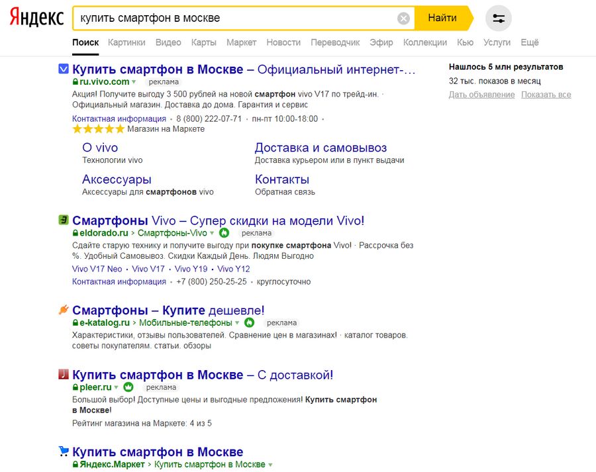This screenshot has width=596, height=472.
Task: Expand the dropdown arrow next to ru.vivo.com
Action: pyautogui.click(x=134, y=82)
